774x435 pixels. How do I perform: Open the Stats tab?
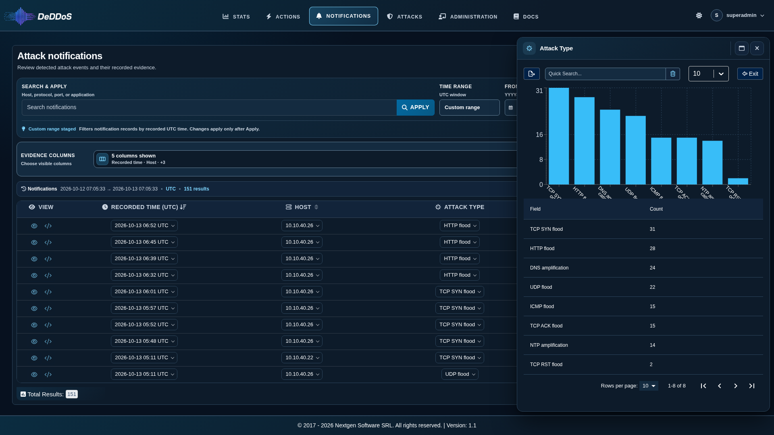(236, 17)
